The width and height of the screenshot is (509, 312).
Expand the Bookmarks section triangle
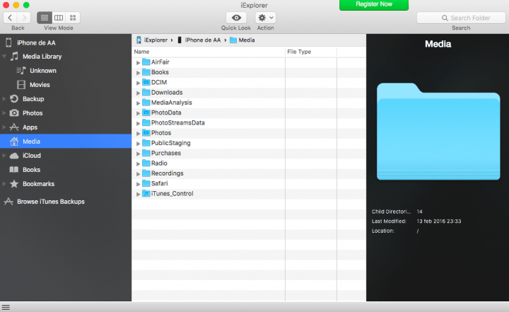[4, 184]
